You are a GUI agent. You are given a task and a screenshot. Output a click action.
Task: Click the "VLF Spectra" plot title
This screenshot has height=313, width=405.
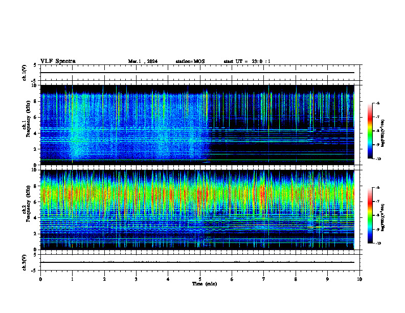pyautogui.click(x=58, y=61)
